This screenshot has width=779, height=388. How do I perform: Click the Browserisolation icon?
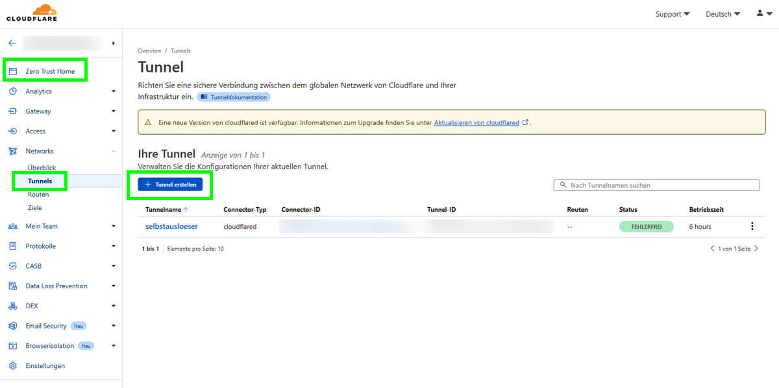point(12,346)
